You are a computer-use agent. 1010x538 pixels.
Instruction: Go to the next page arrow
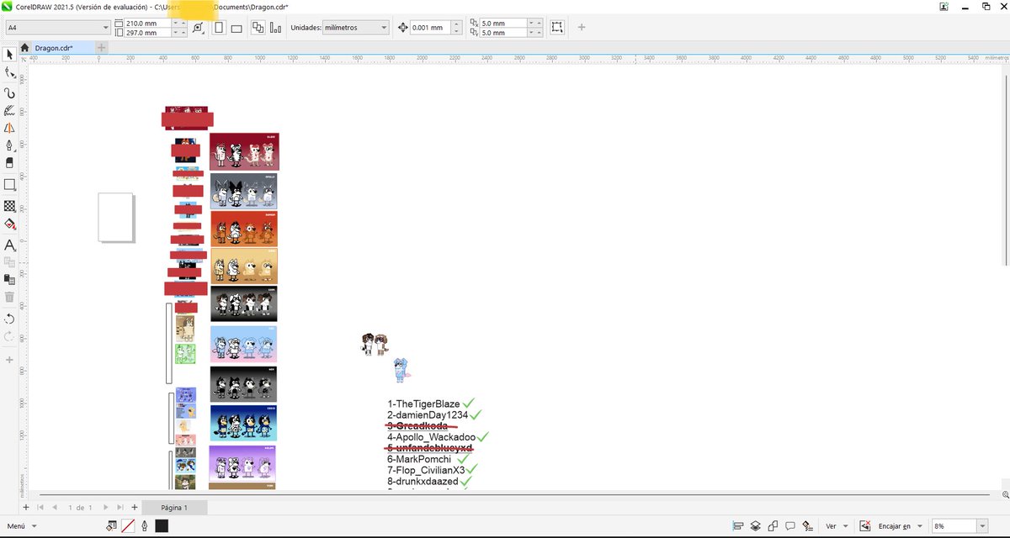105,507
